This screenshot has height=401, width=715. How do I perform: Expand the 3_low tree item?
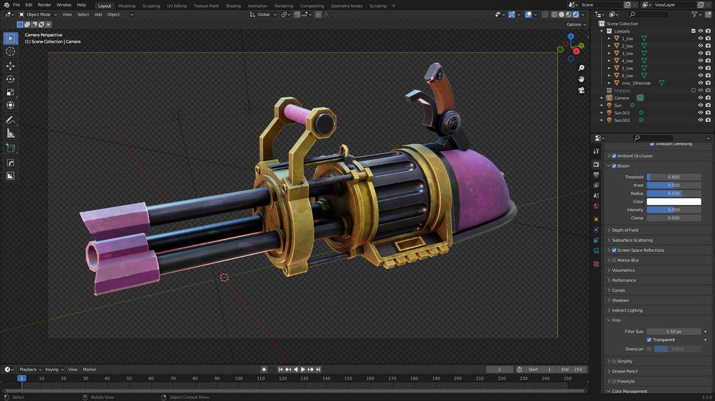pos(609,54)
